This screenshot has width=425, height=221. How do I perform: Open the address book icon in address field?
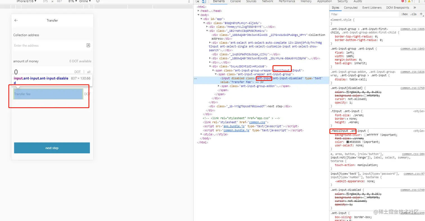point(88,45)
